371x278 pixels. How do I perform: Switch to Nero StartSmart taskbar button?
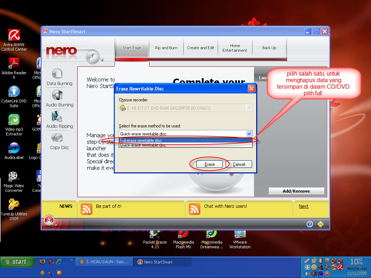pos(162,262)
